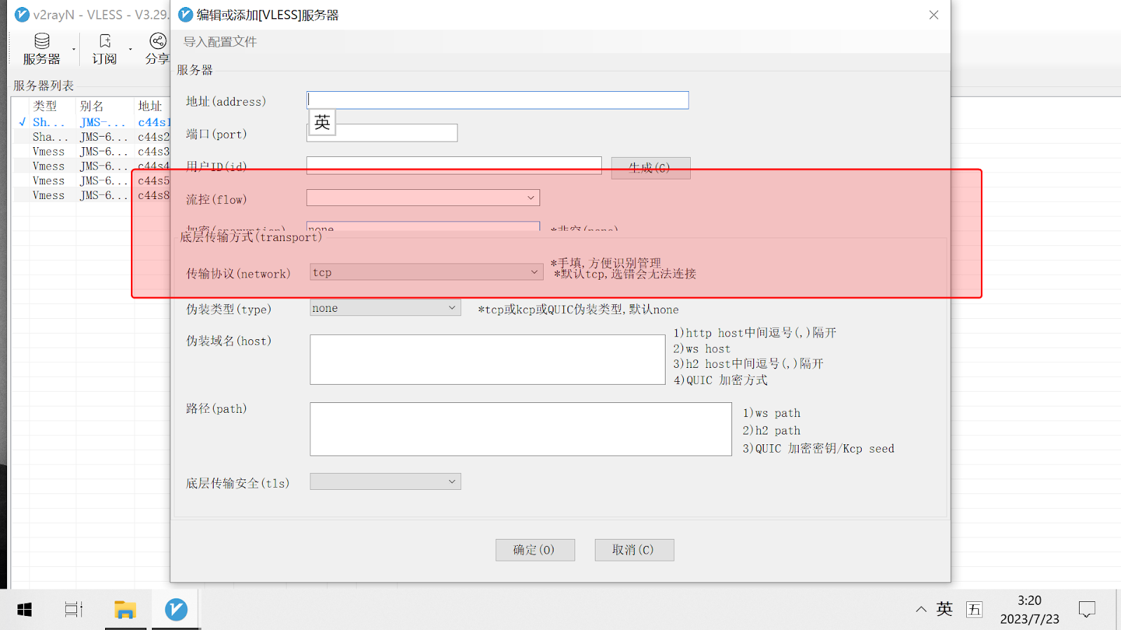Expand the camouflage type (伪装类型) dropdown
The width and height of the screenshot is (1121, 630).
(x=385, y=308)
